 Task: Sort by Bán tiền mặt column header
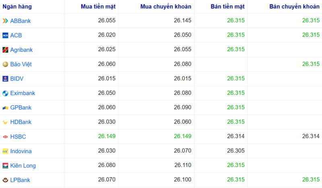[x=227, y=7]
